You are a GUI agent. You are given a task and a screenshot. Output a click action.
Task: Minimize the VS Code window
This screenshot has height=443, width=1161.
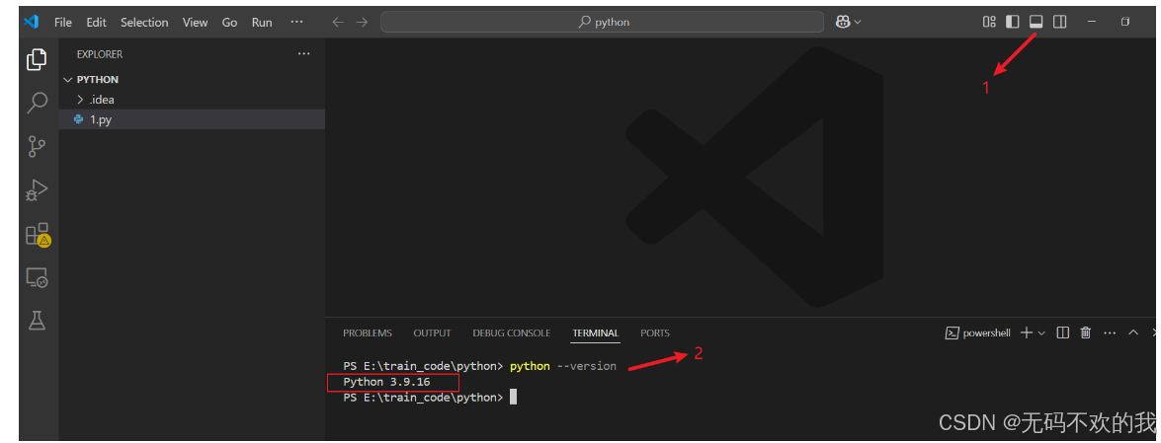click(x=1092, y=22)
